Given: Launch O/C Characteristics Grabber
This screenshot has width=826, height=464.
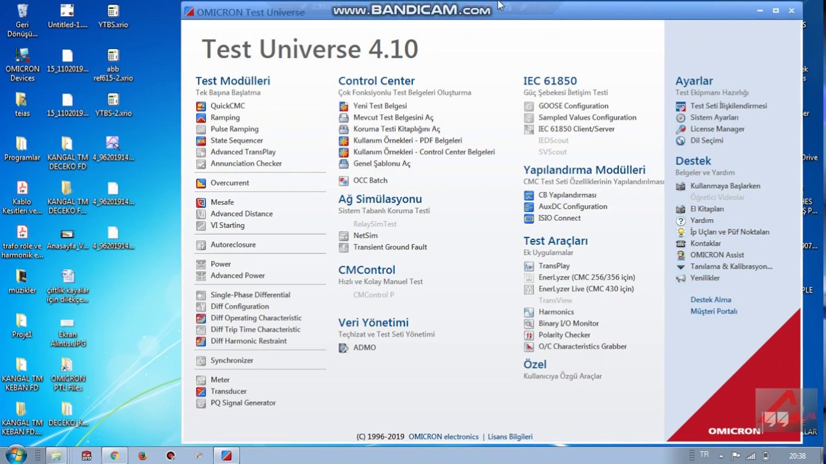Looking at the screenshot, I should pos(583,347).
